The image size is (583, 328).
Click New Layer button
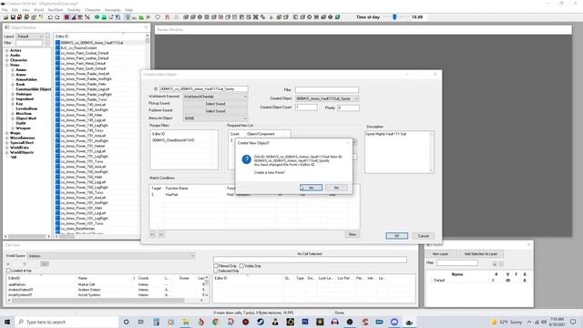pos(440,253)
